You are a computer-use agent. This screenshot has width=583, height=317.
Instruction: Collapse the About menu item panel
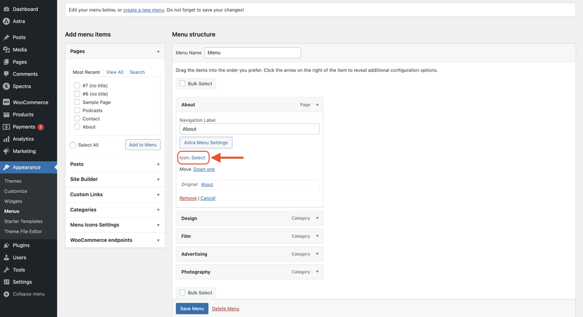tap(317, 105)
